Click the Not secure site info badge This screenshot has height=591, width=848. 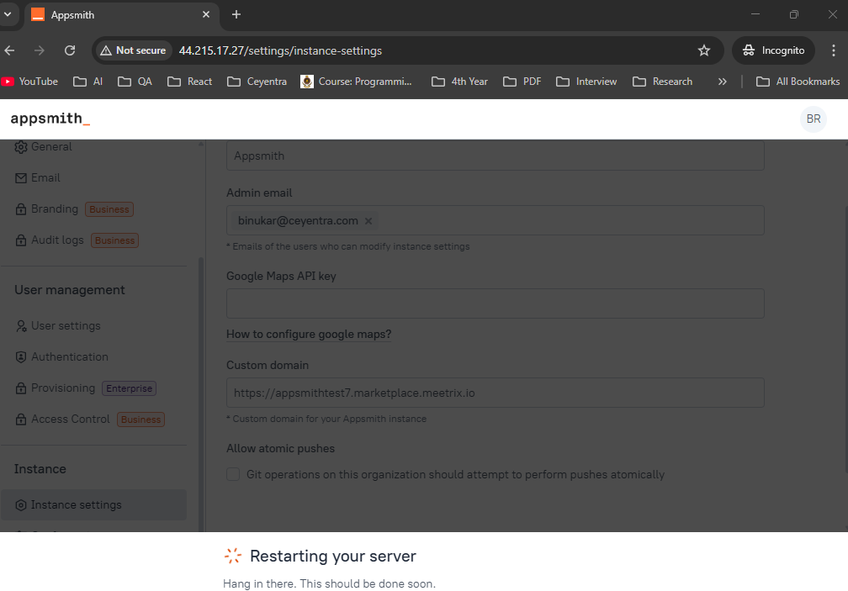(x=133, y=50)
